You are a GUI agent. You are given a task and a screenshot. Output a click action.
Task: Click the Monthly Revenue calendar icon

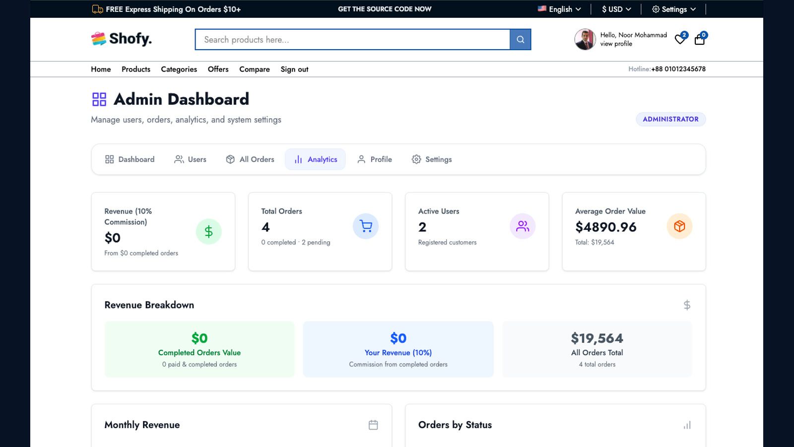pyautogui.click(x=373, y=425)
